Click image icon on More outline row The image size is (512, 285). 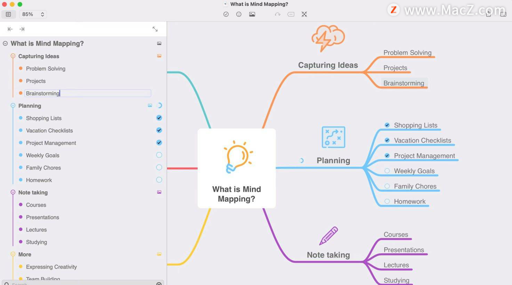click(159, 254)
